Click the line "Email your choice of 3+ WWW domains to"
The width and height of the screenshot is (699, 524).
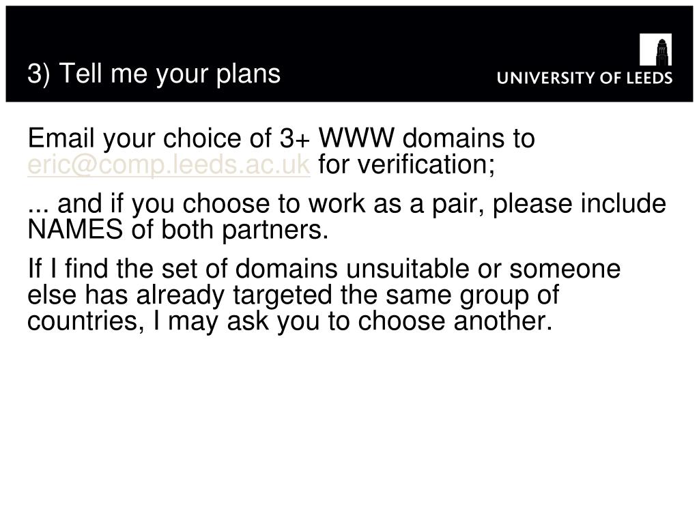(x=281, y=138)
